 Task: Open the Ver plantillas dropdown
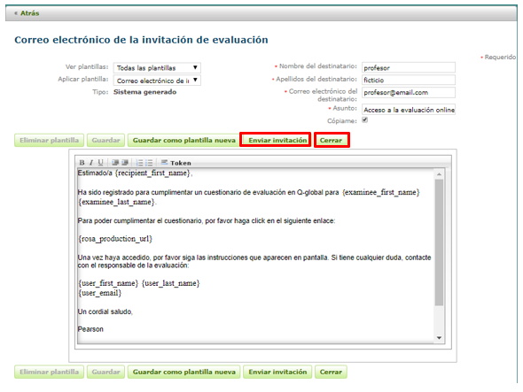[157, 67]
